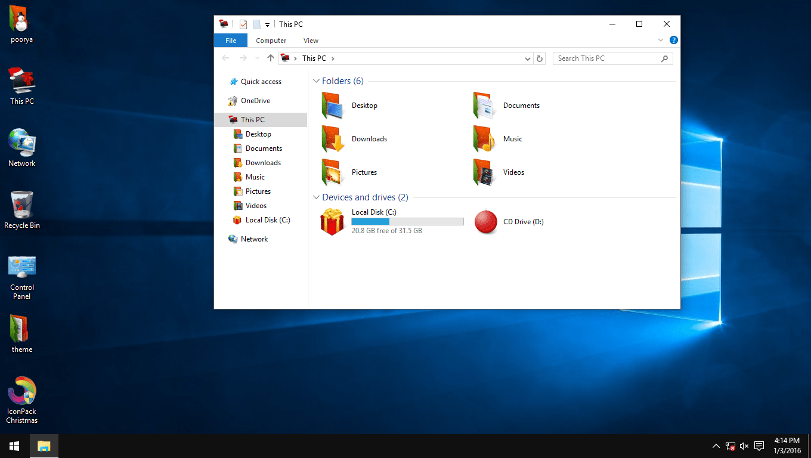Viewport: 811px width, 458px height.
Task: Click breadcrumb chevron before This PC
Action: [296, 58]
